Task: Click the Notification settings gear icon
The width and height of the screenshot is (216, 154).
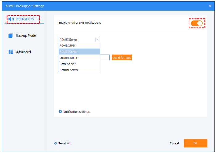Action: point(60,112)
